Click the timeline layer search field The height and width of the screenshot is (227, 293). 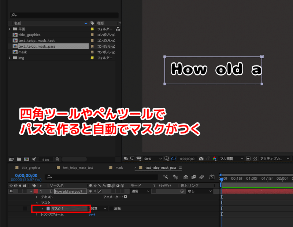(x=101, y=177)
